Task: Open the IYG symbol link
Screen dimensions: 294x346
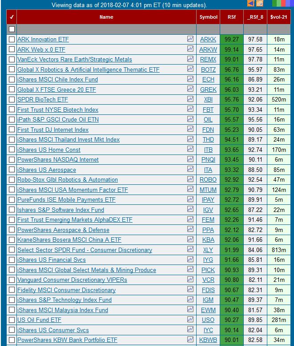Action: point(208,260)
